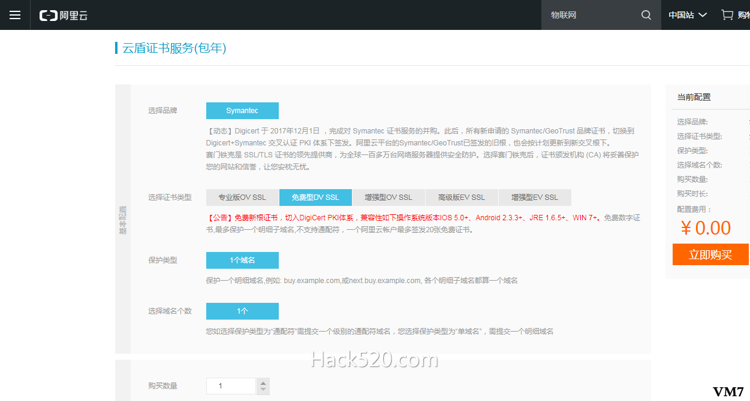Select the Symantec brand option
This screenshot has height=401, width=750.
pyautogui.click(x=242, y=111)
